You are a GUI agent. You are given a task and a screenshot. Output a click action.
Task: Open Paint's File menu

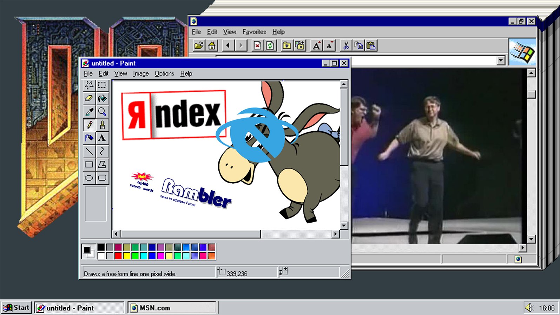88,73
